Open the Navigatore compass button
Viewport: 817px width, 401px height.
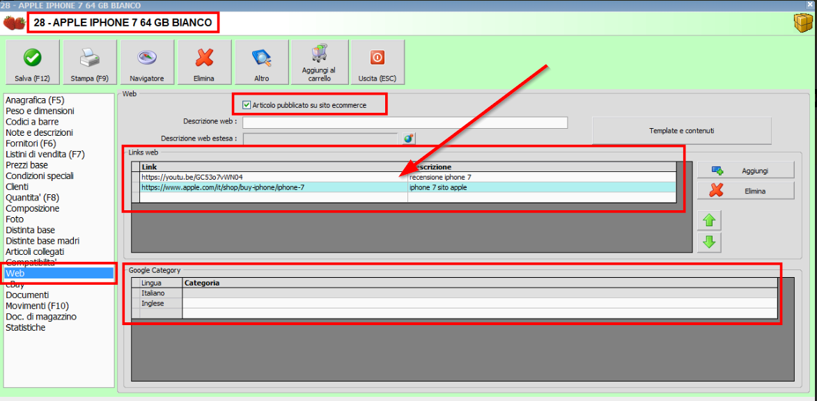(x=147, y=62)
